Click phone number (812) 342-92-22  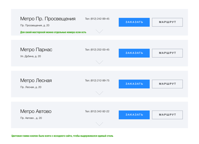click(x=100, y=111)
